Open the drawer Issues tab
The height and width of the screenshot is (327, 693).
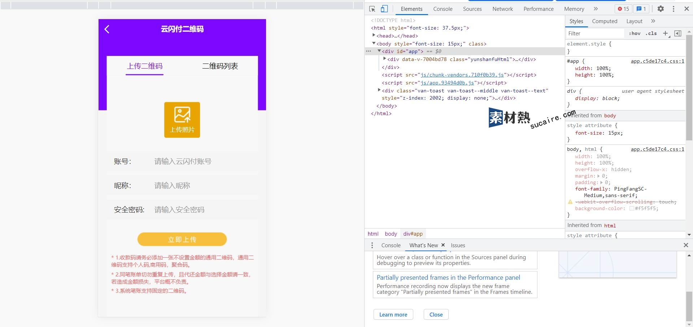click(x=458, y=245)
